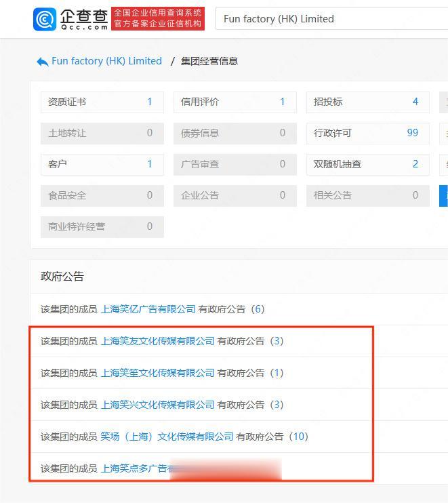Image resolution: width=448 pixels, height=503 pixels.
Task: Click the disabled 广告审查 tile
Action: (235, 164)
